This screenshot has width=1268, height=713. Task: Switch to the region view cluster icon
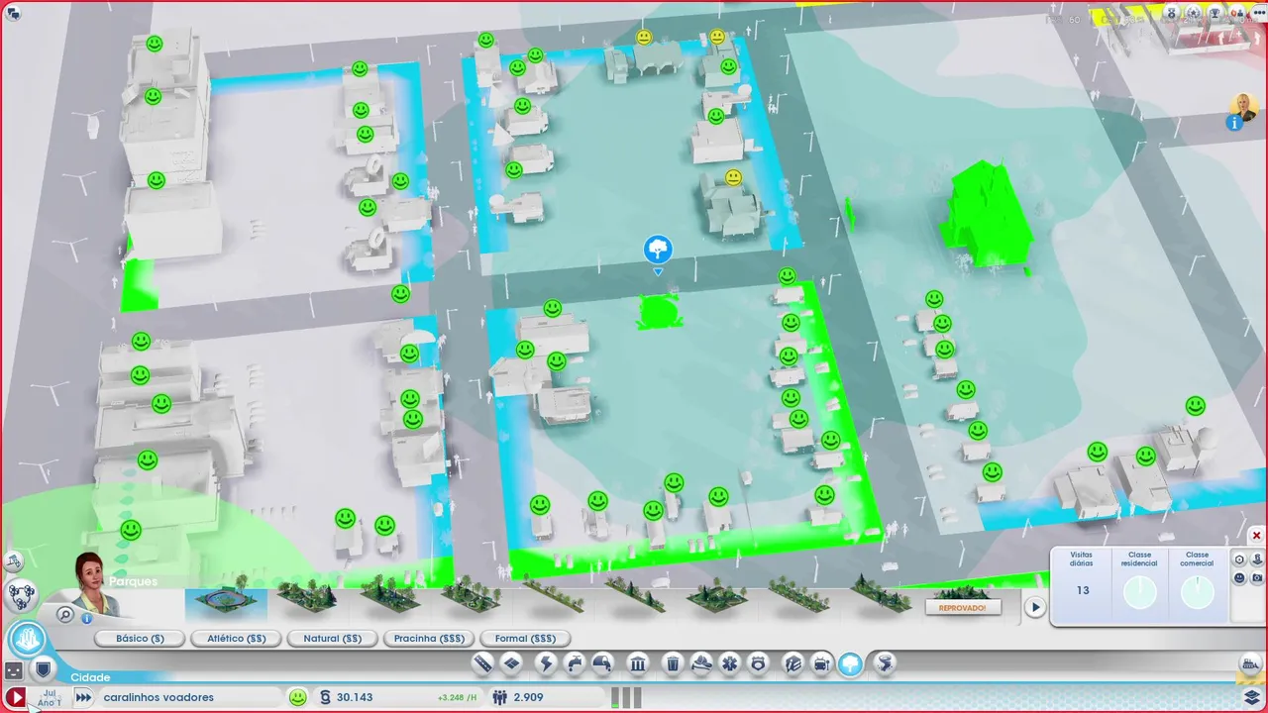click(22, 595)
